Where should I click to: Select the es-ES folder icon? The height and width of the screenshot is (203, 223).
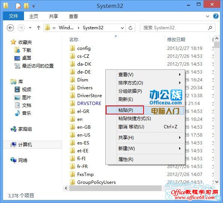pyautogui.click(x=72, y=143)
